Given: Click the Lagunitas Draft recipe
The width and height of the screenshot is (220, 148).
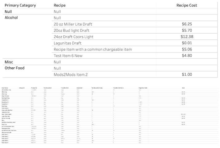Looking at the screenshot, I should (67, 43).
